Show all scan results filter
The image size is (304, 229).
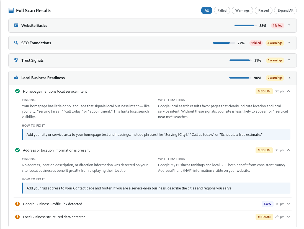click(207, 11)
